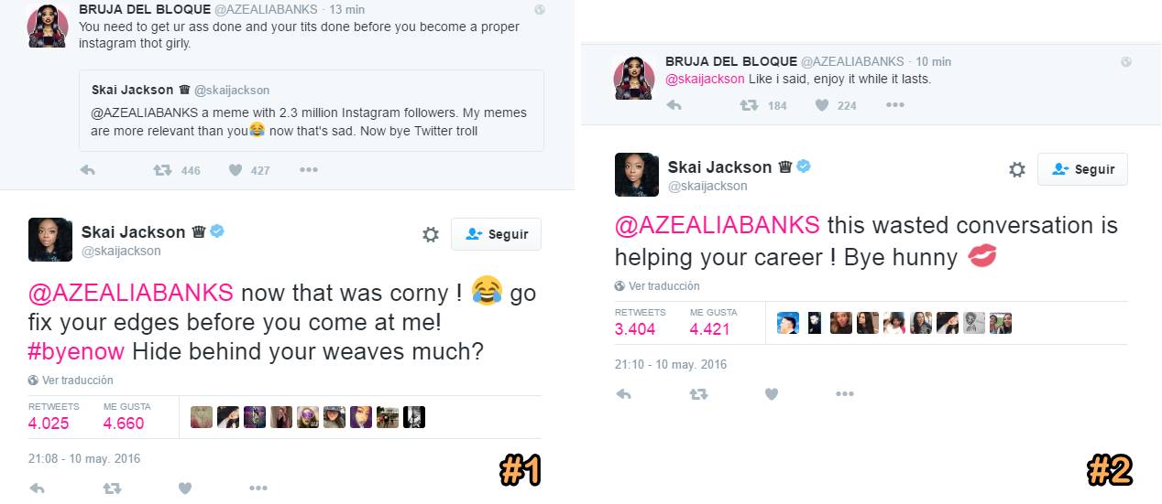Open the #byenow hashtag
The height and width of the screenshot is (504, 1162).
[77, 351]
